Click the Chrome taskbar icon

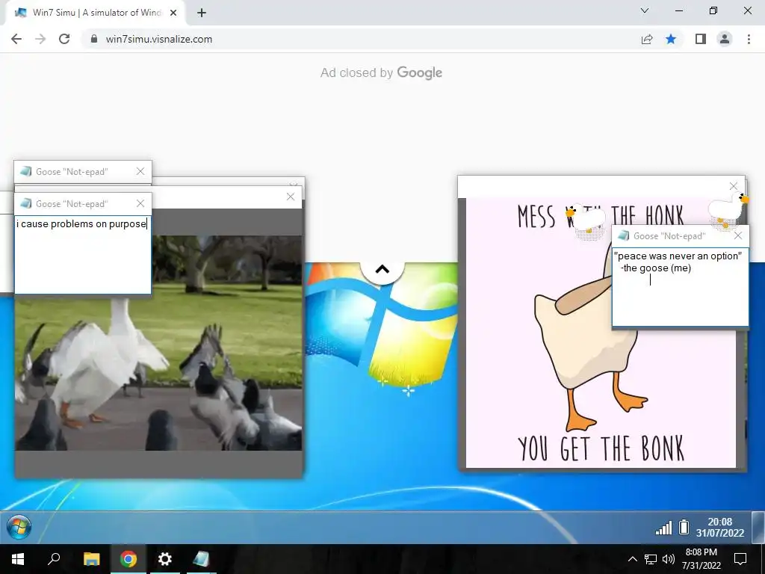tap(128, 559)
